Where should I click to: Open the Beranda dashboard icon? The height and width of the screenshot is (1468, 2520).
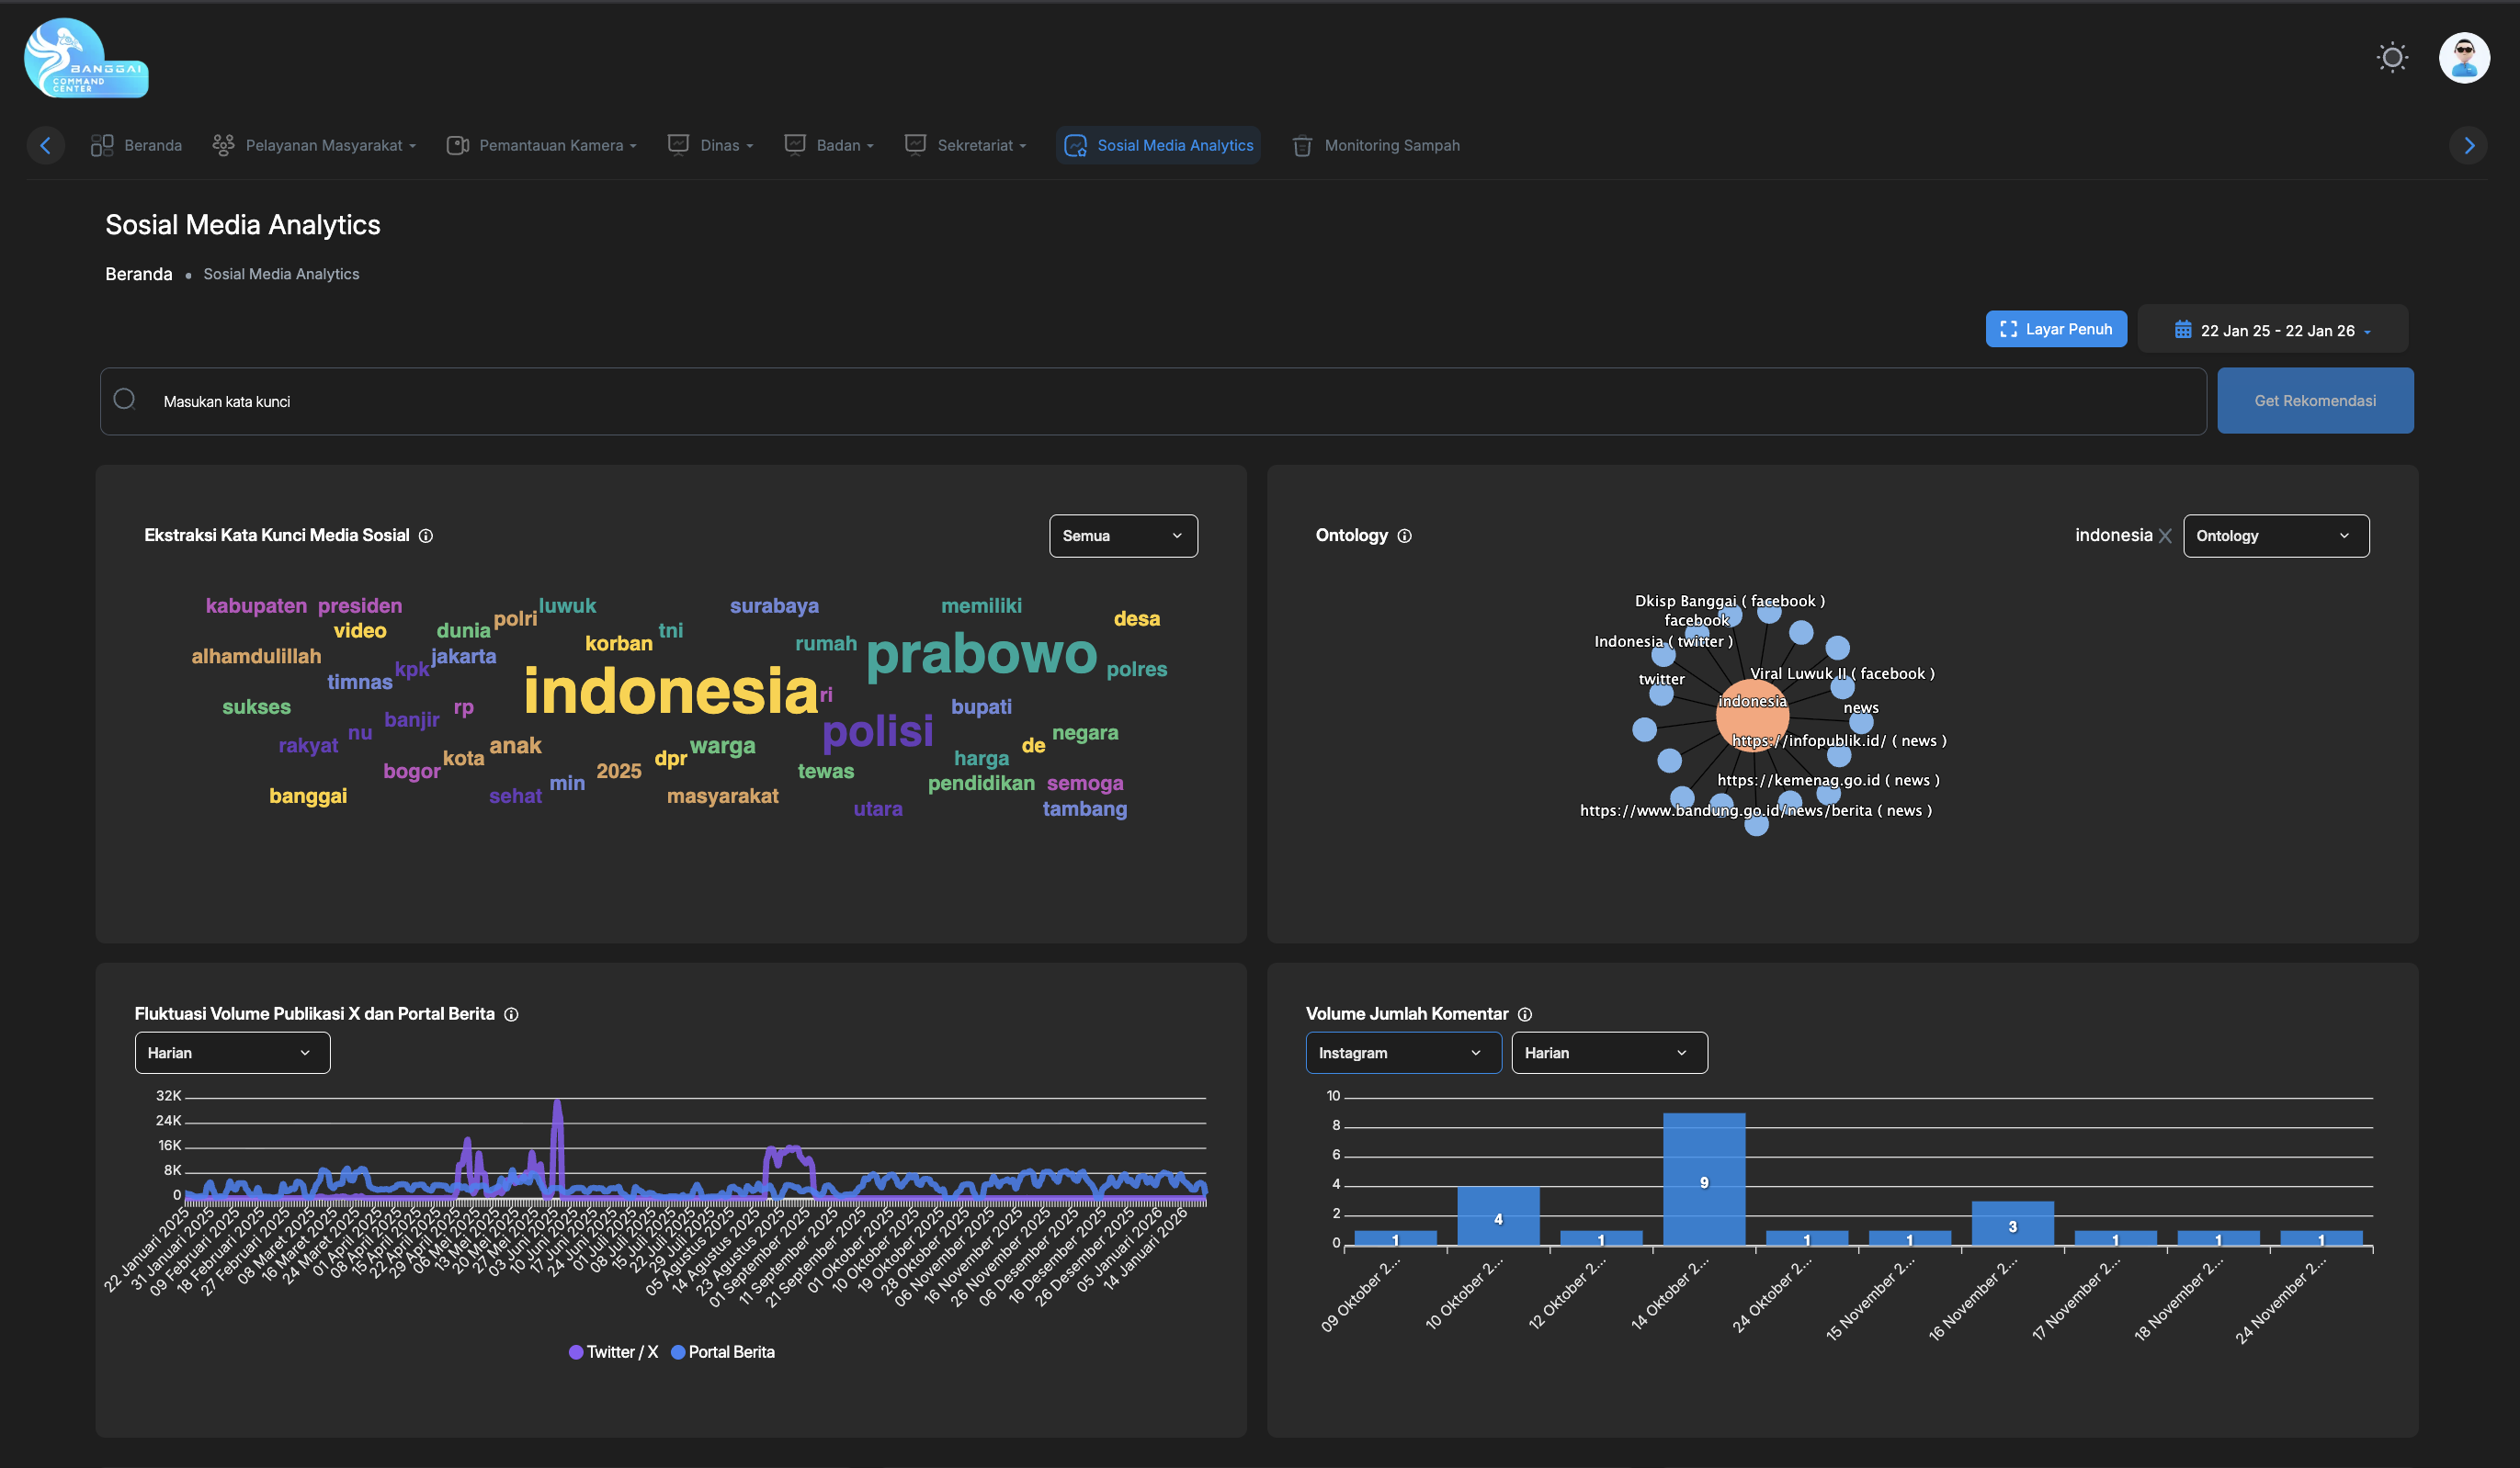(x=103, y=145)
